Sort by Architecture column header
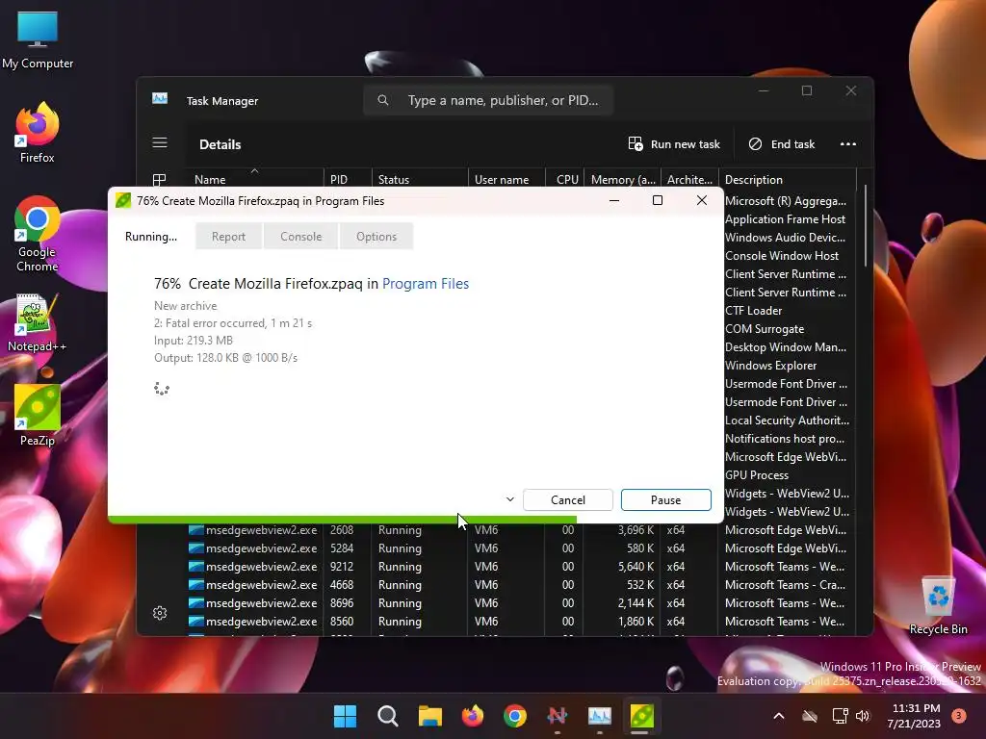The image size is (986, 739). pos(689,179)
